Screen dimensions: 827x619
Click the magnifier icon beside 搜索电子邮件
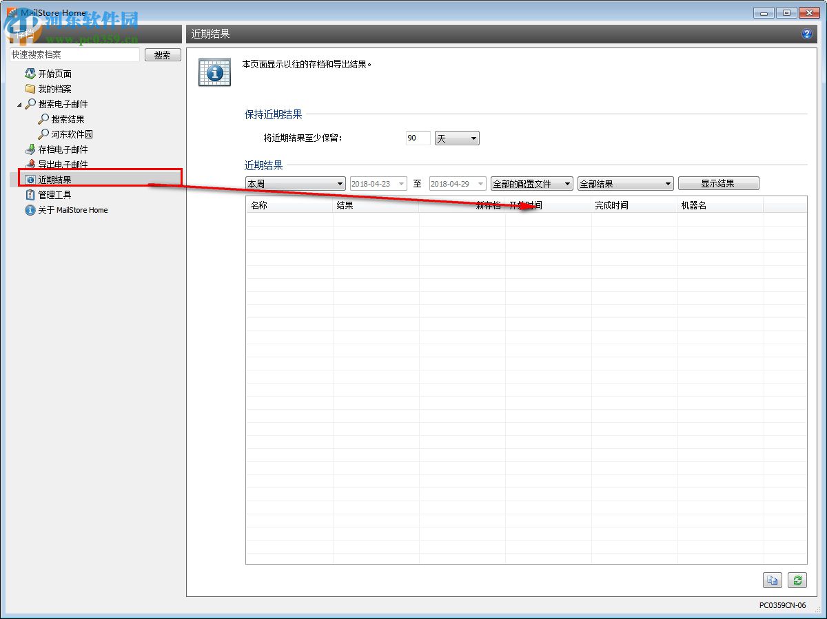[30, 104]
